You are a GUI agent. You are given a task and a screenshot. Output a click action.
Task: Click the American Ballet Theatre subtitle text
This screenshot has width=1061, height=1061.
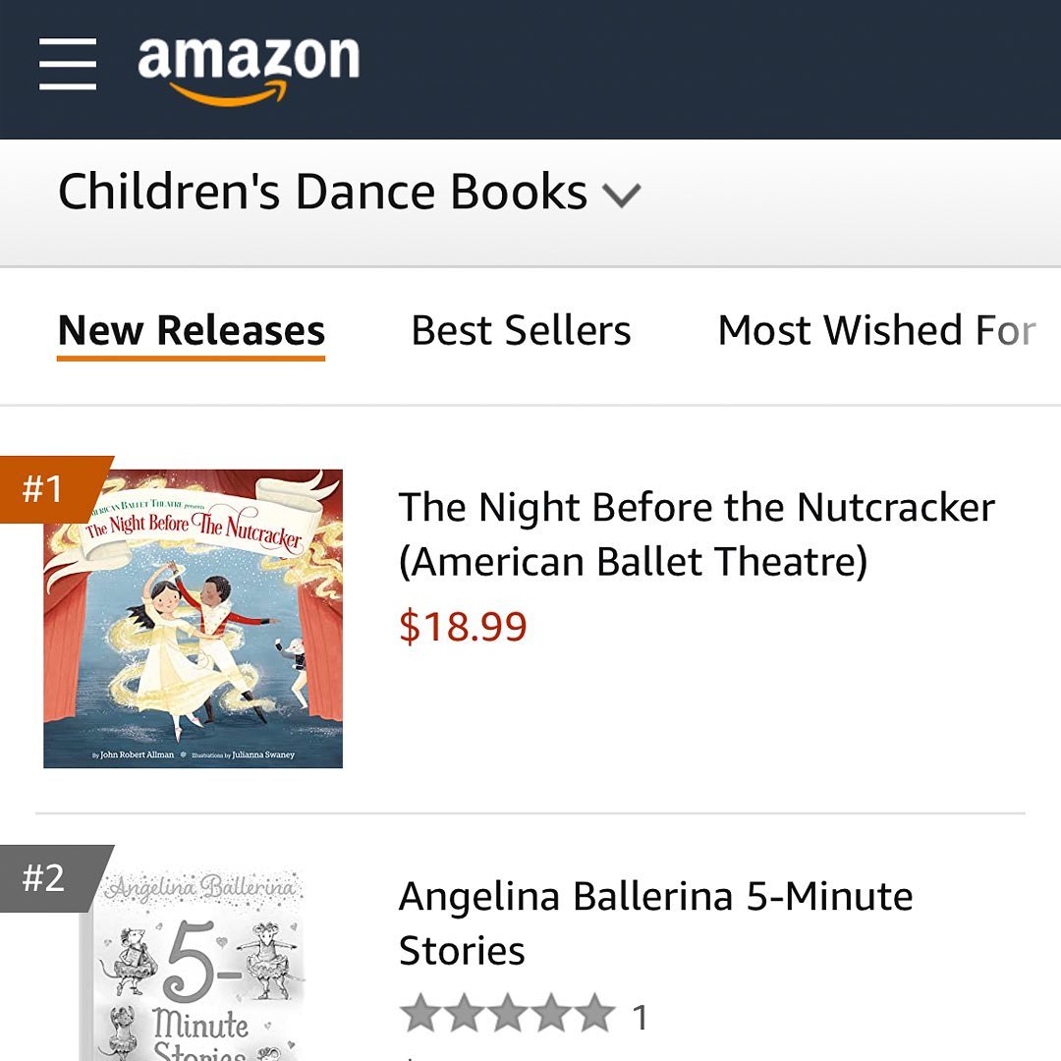point(633,563)
